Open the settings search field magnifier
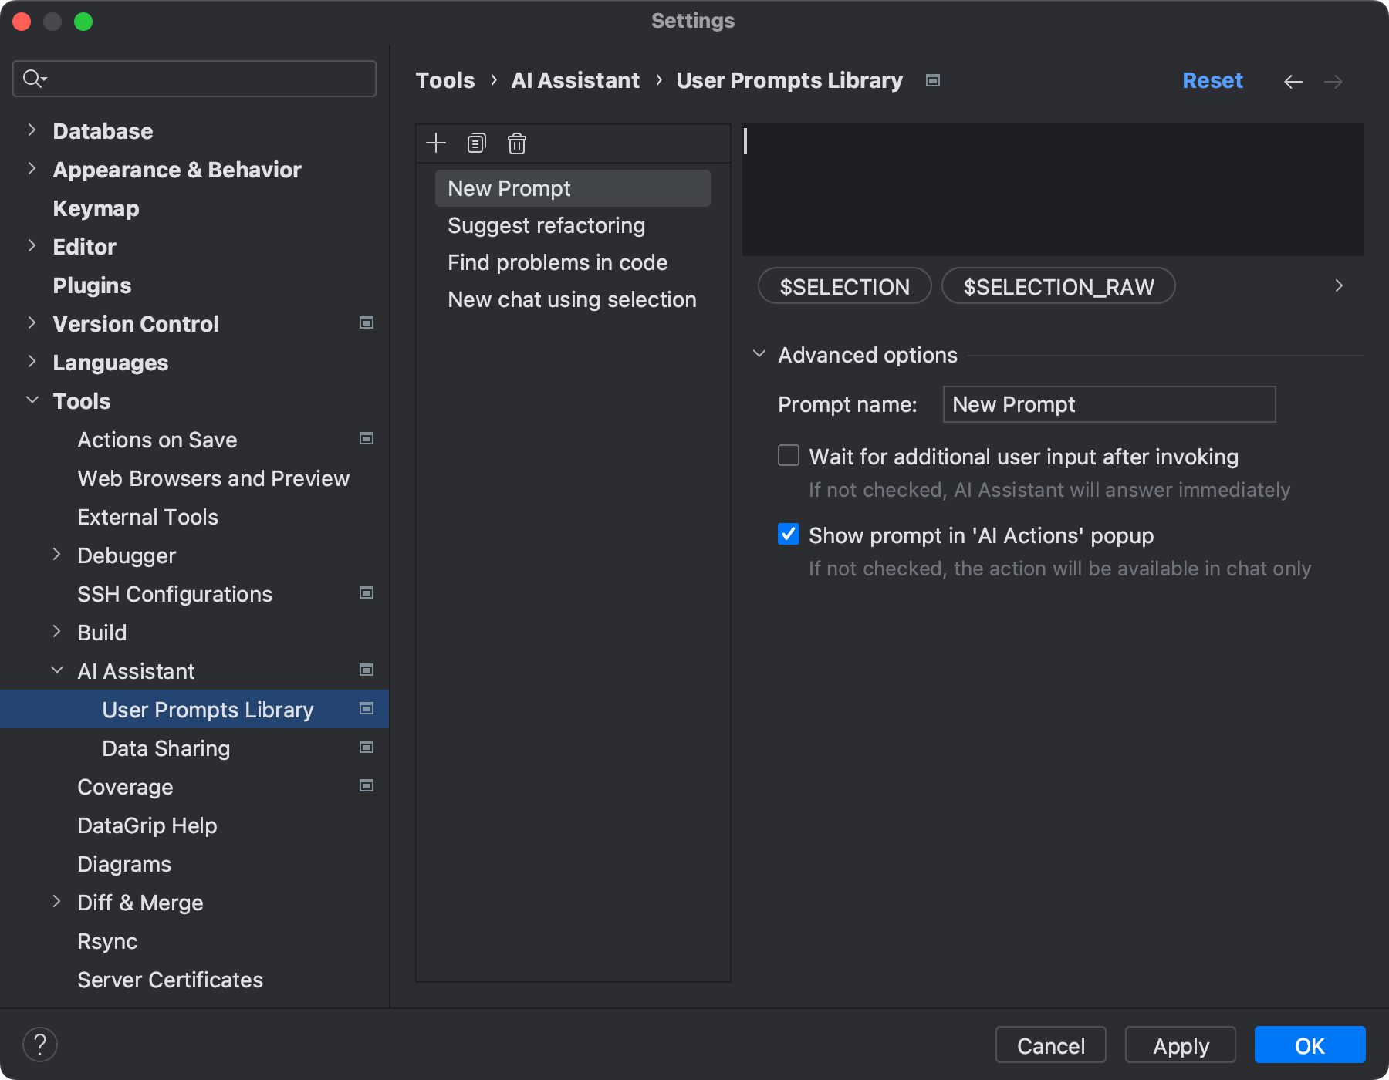Image resolution: width=1389 pixels, height=1080 pixels. click(x=33, y=78)
